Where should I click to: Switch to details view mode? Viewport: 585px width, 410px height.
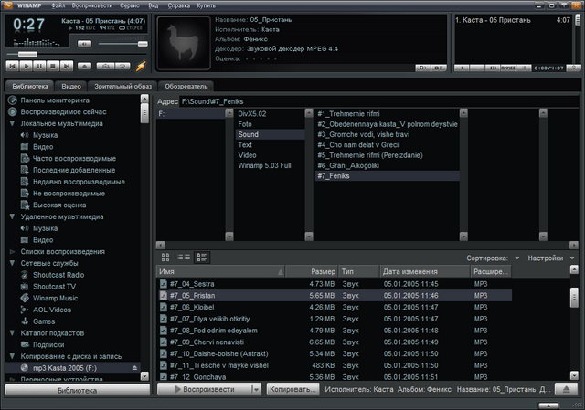point(202,258)
